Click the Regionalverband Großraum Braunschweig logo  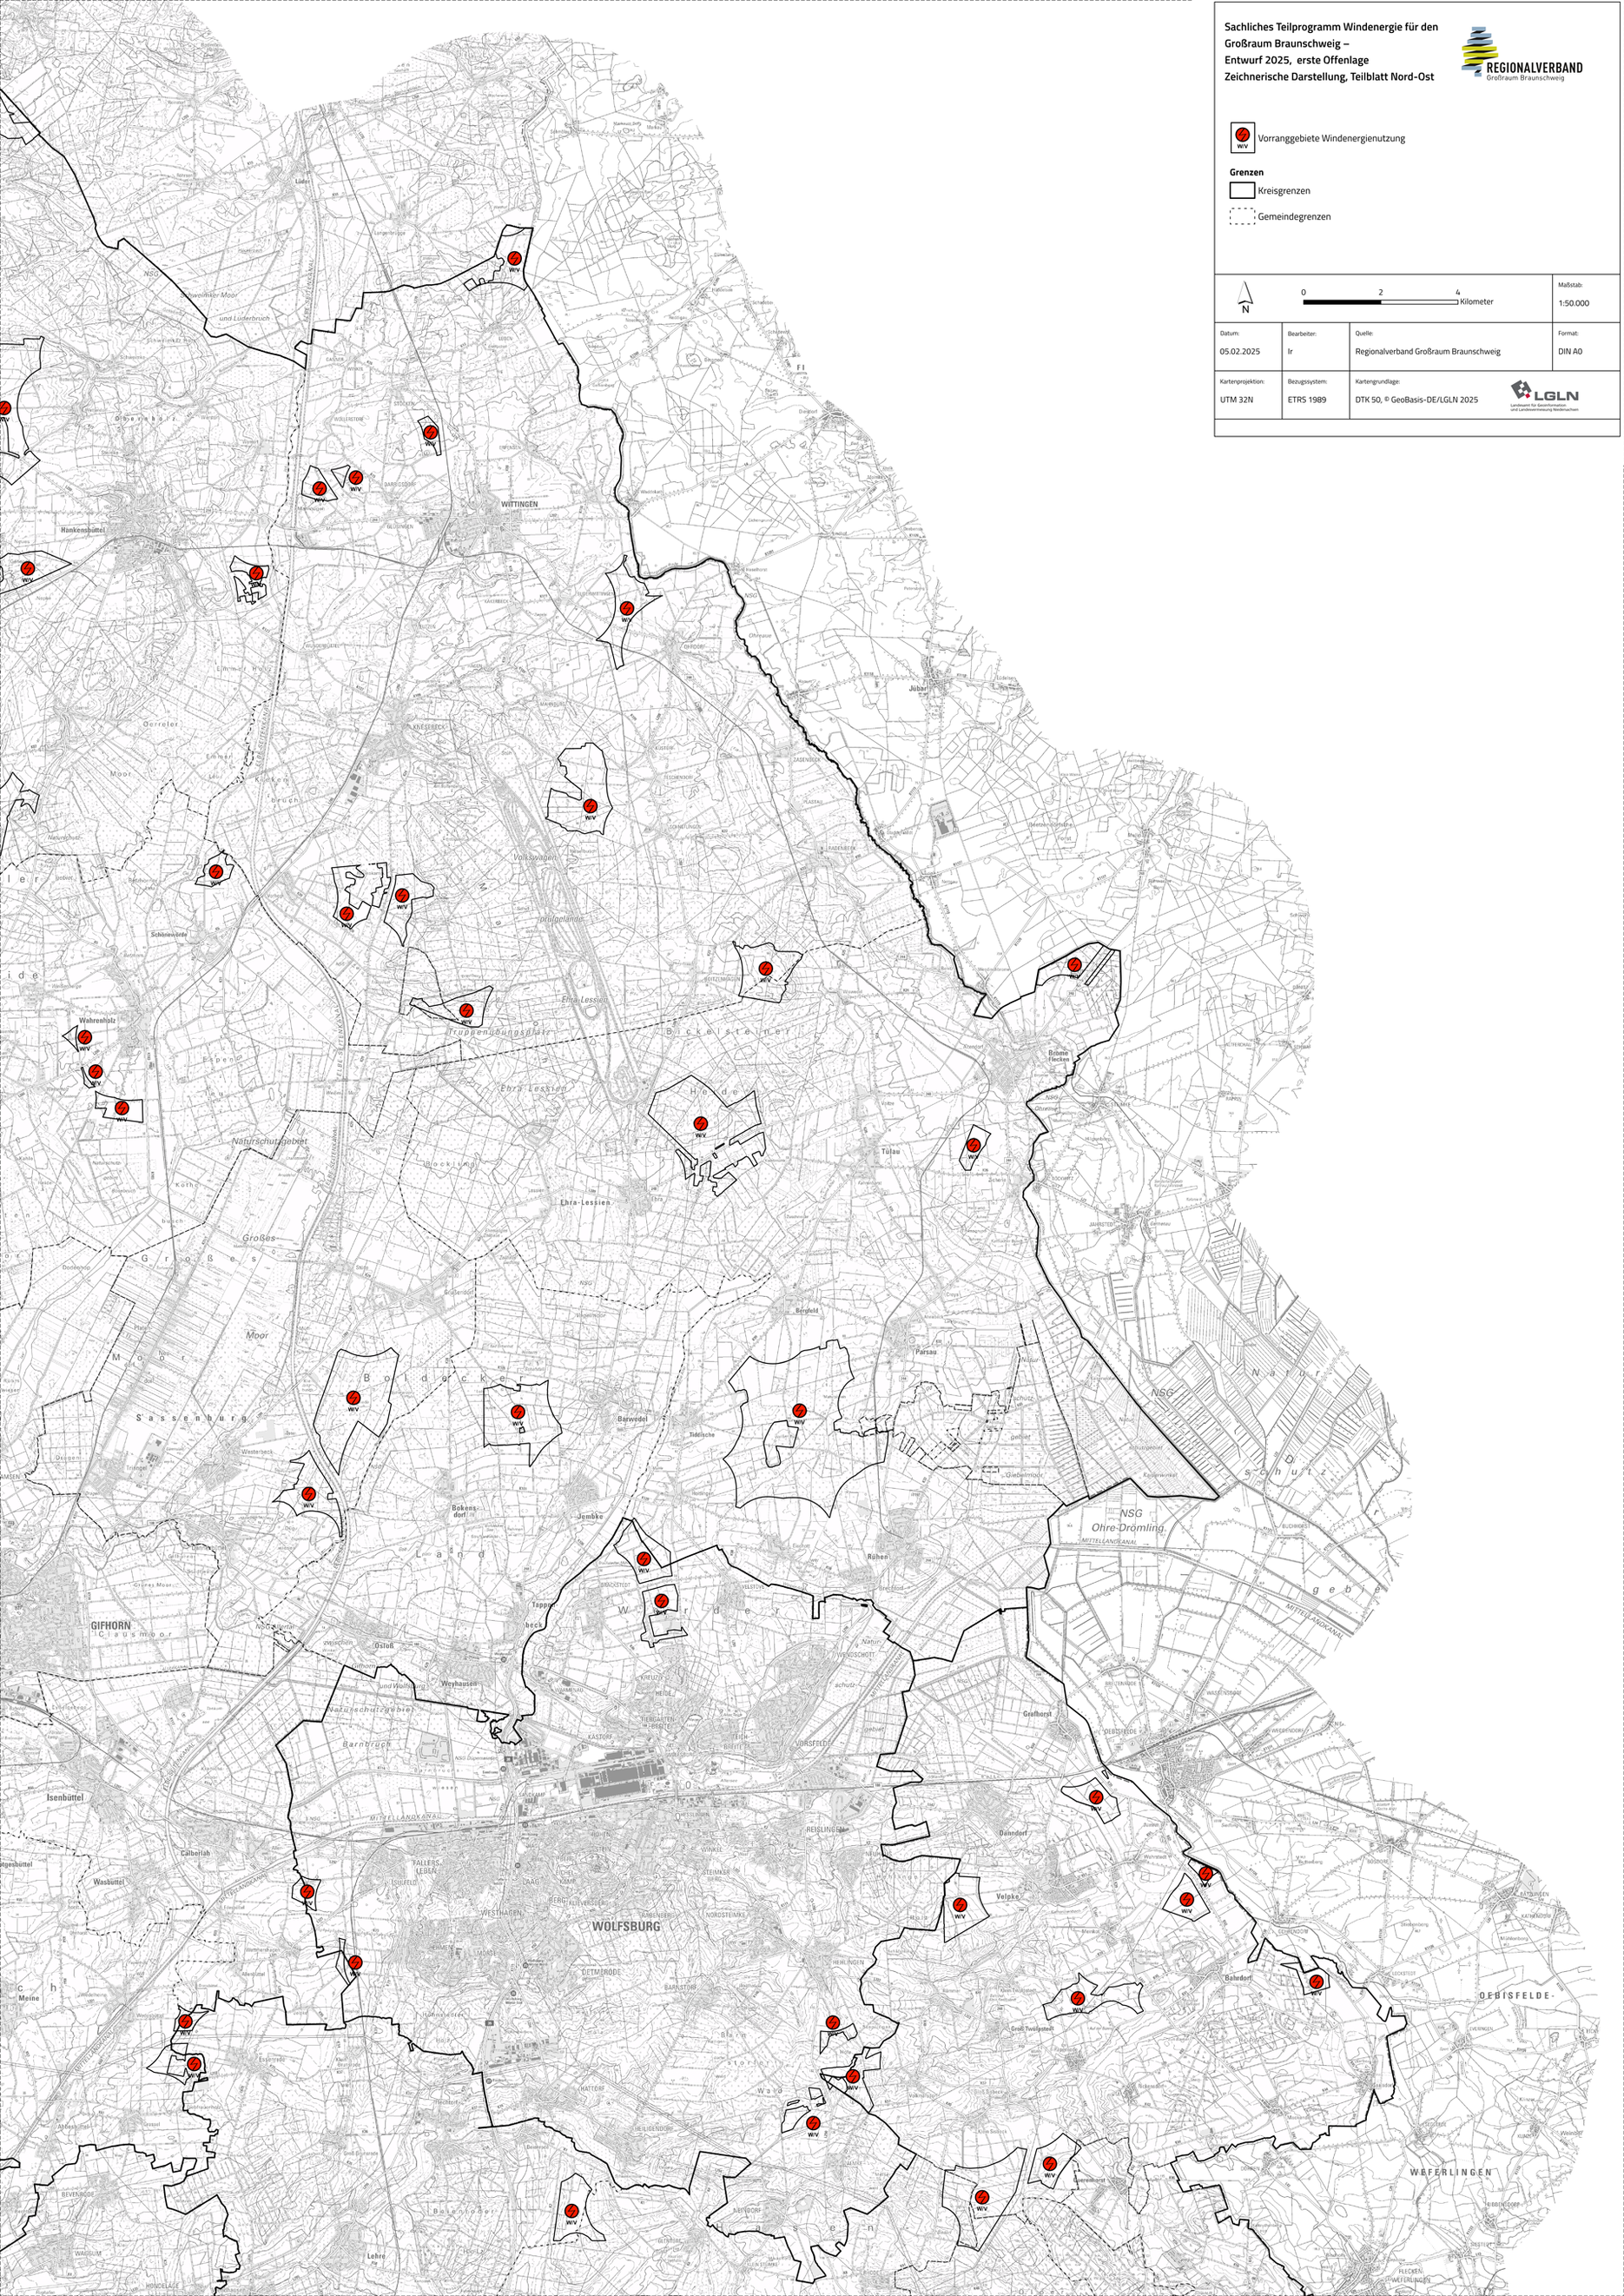1521,55
